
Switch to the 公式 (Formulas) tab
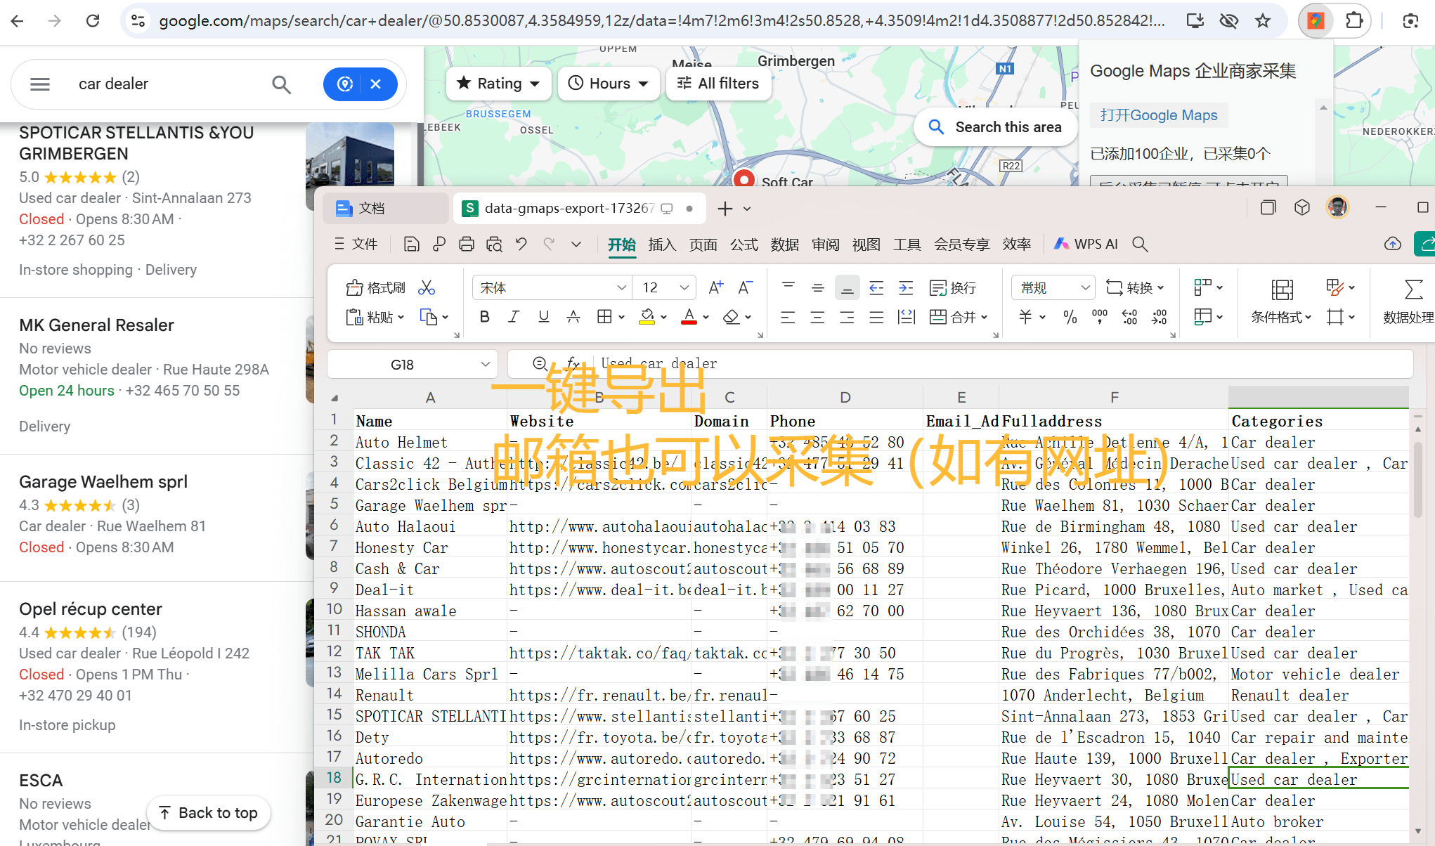(744, 244)
